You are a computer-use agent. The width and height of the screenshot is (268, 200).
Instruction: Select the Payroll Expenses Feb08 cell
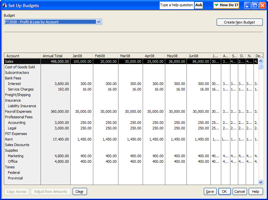[105, 111]
